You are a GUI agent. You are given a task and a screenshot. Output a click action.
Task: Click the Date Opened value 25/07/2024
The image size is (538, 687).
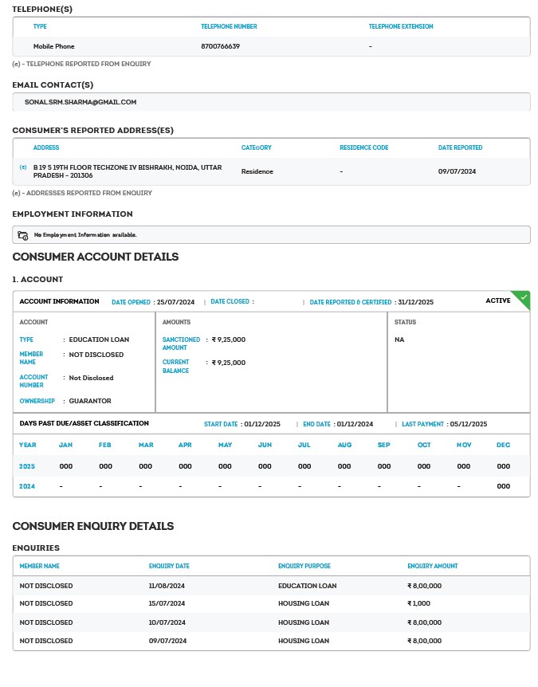click(x=176, y=302)
